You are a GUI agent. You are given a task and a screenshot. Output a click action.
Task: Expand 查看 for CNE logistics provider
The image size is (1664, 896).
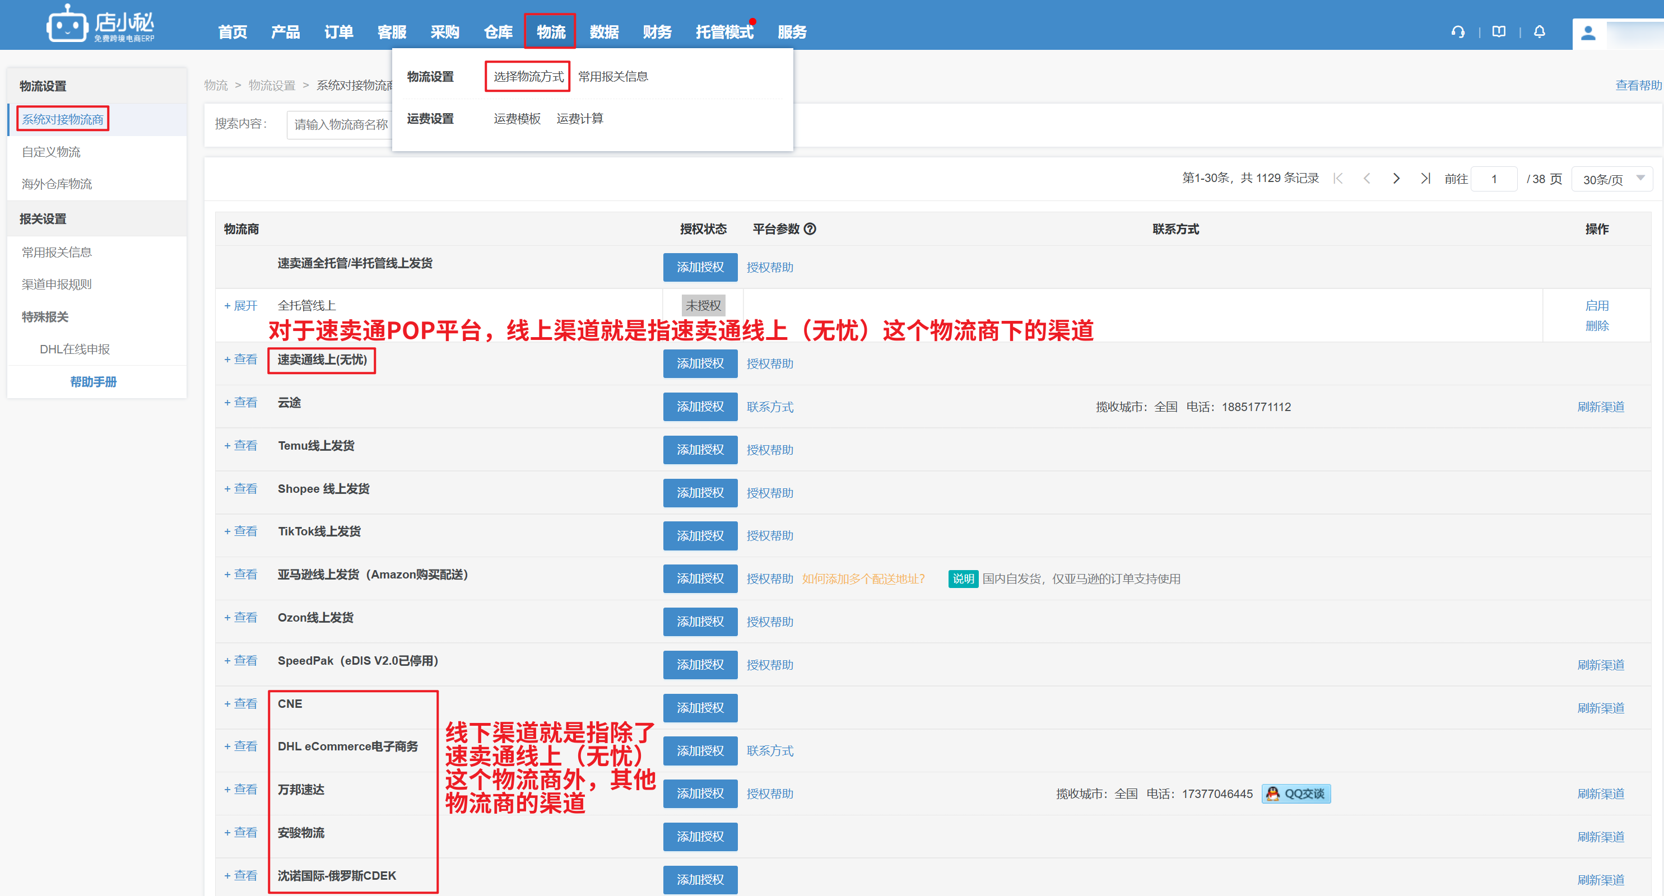point(240,703)
